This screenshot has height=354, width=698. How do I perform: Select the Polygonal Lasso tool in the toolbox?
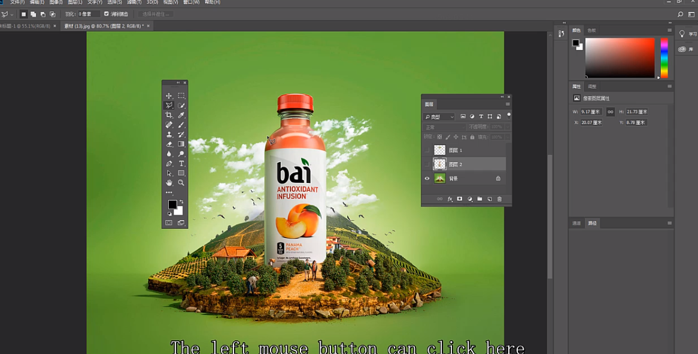click(169, 105)
